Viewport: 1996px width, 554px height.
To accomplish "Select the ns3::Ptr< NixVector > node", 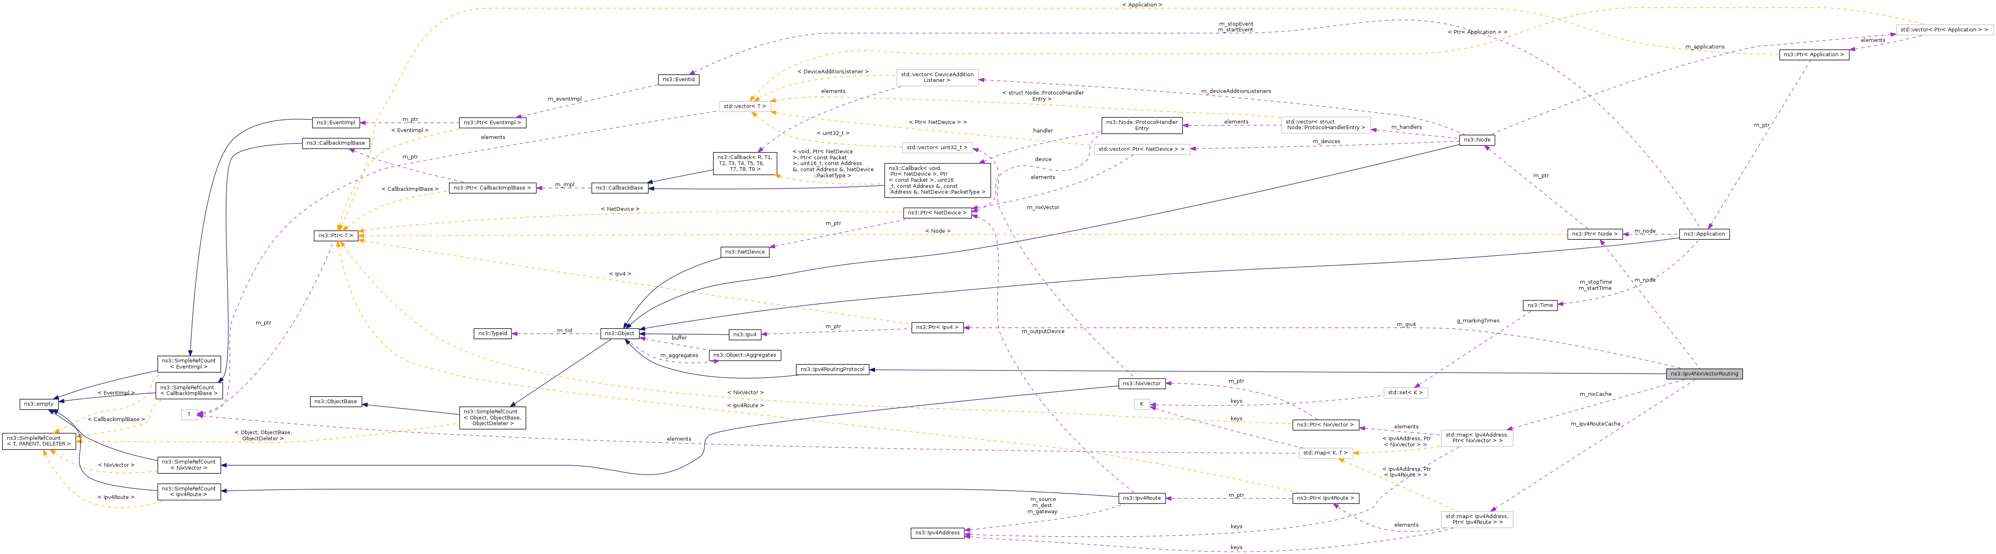I will click(x=1326, y=425).
